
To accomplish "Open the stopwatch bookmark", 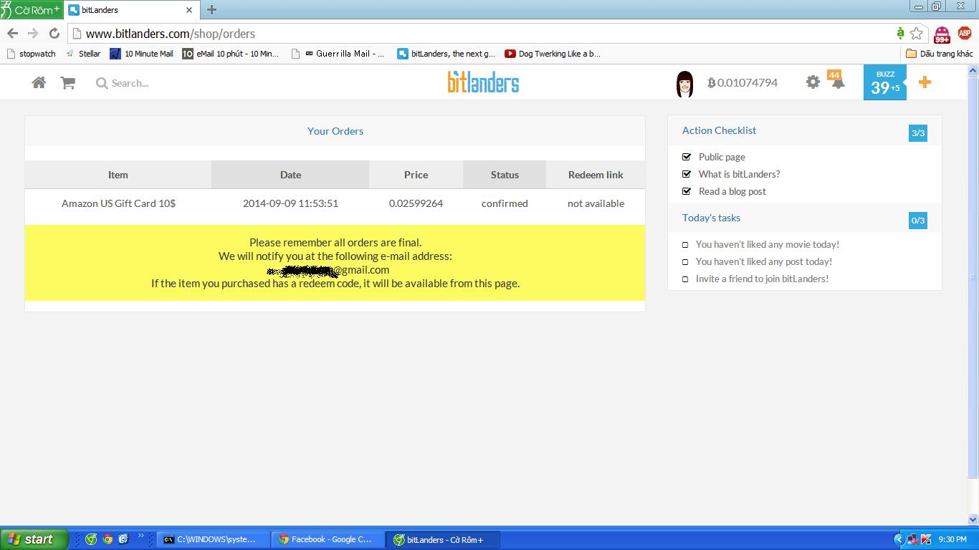I will pos(31,54).
